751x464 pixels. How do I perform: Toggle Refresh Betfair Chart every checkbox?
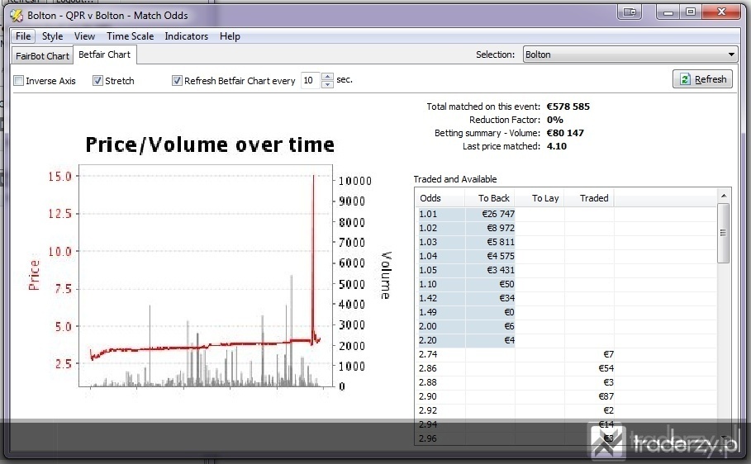point(177,80)
